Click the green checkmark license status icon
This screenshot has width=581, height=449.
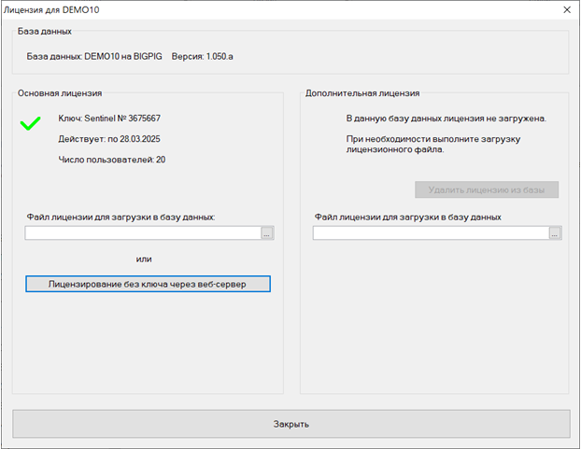point(31,123)
